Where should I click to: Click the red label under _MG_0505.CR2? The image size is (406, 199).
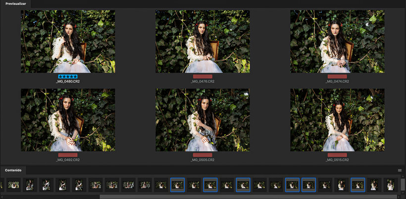pyautogui.click(x=203, y=155)
